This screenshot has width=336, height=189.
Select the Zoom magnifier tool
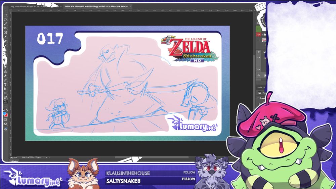[5, 102]
